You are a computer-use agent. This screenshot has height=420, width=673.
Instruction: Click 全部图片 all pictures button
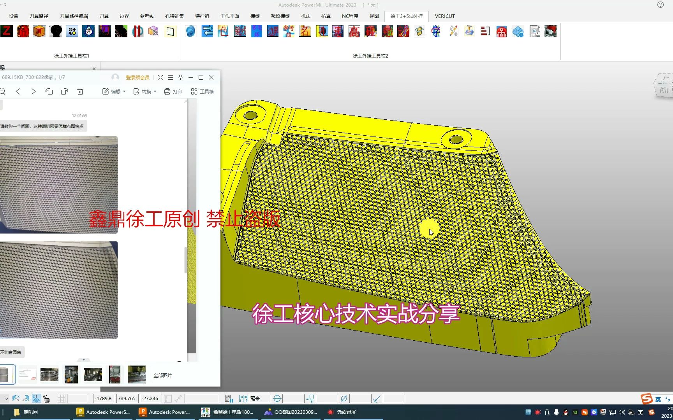tap(163, 375)
